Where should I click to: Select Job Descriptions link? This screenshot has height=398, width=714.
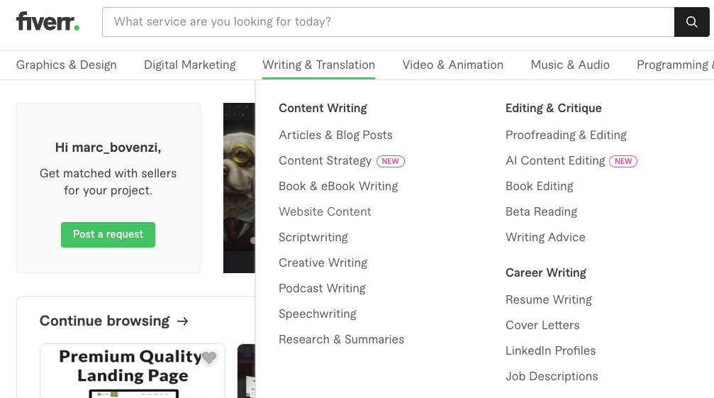[552, 376]
